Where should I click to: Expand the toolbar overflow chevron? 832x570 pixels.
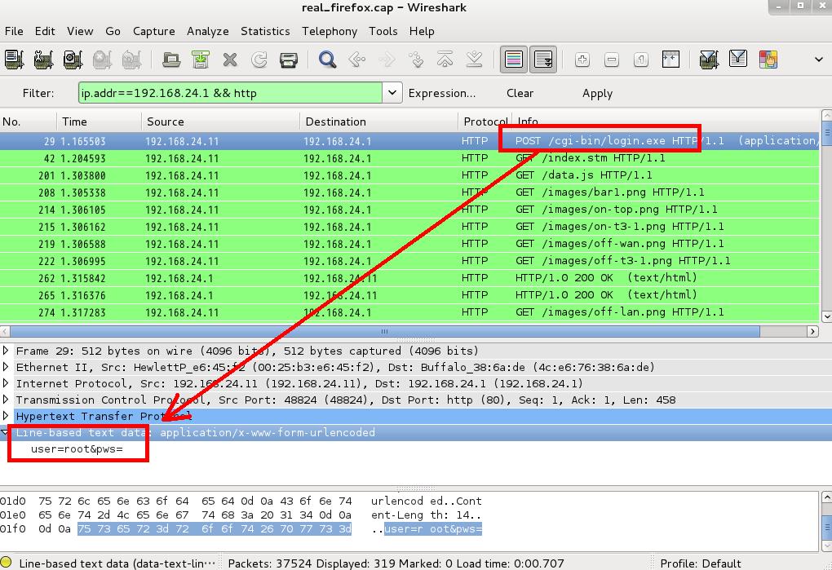819,60
